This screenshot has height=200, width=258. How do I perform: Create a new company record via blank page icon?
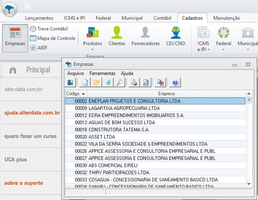coord(85,82)
